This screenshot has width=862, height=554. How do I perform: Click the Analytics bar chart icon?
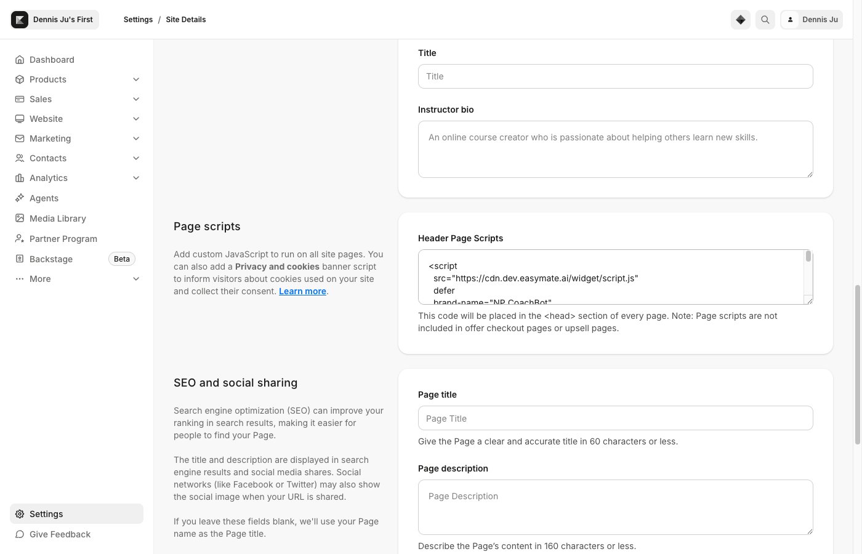pyautogui.click(x=20, y=178)
